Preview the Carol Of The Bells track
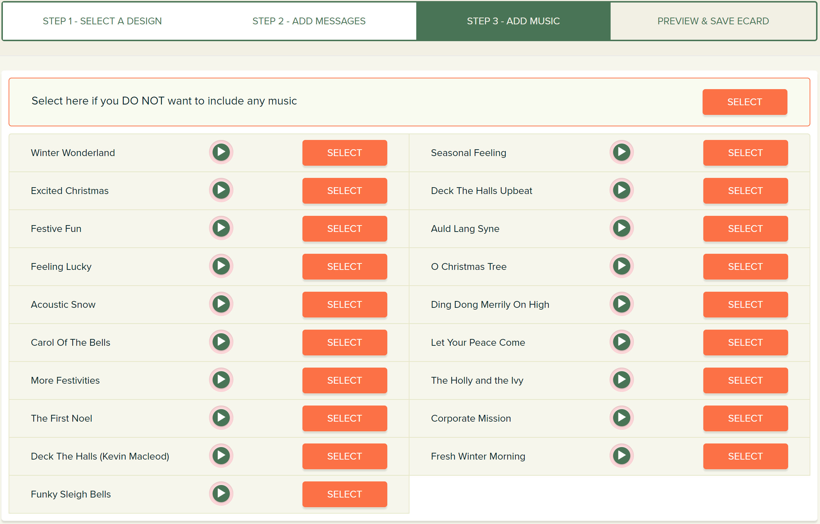820x524 pixels. [221, 342]
